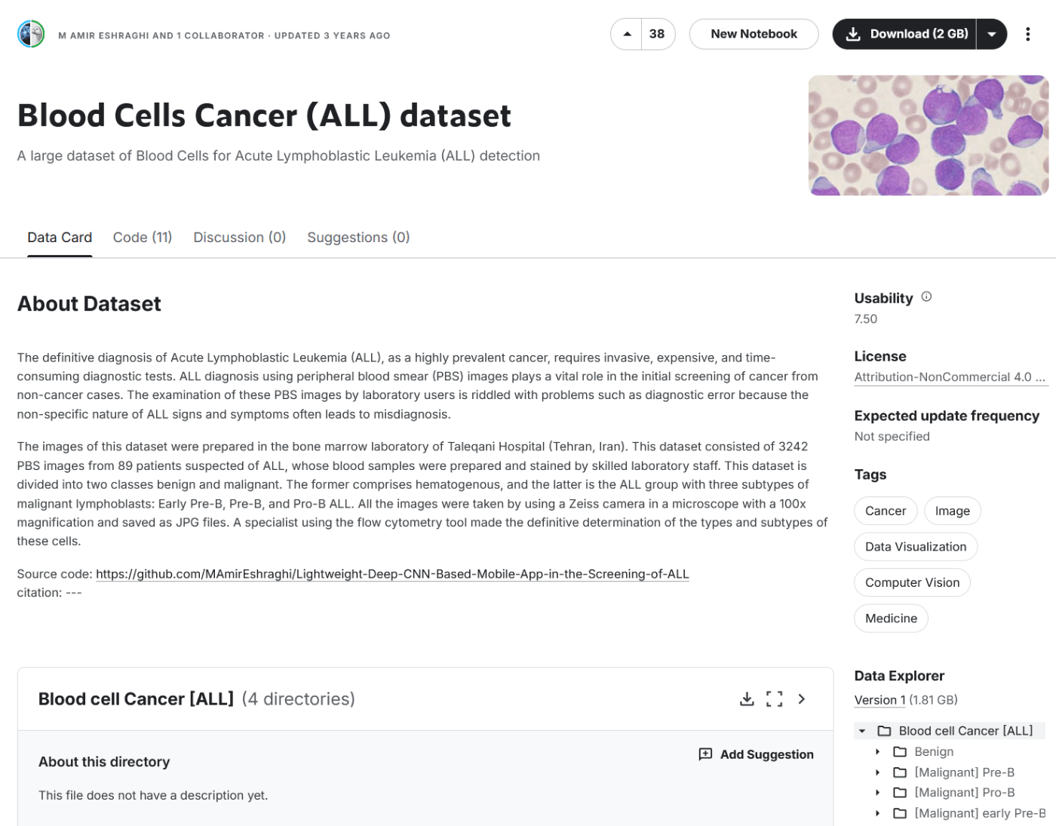The height and width of the screenshot is (826, 1056).
Task: Open fullscreen view of the file explorer icon
Action: [774, 699]
